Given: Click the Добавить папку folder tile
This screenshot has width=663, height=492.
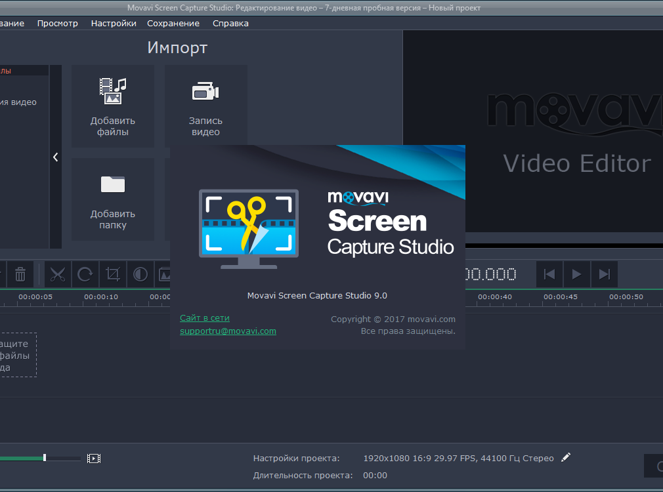Looking at the screenshot, I should coord(113,199).
